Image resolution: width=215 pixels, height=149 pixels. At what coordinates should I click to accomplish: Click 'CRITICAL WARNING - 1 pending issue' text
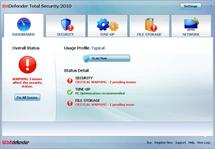(x=105, y=104)
